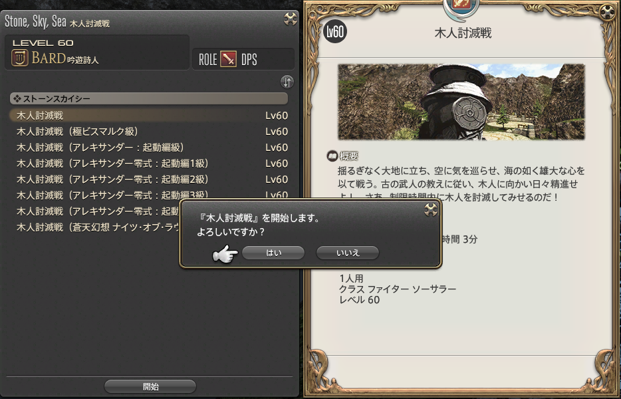The image size is (621, 399).
Task: Click the DPS role sword icon
Action: pos(228,59)
